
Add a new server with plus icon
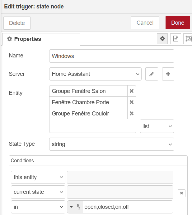tap(168, 74)
